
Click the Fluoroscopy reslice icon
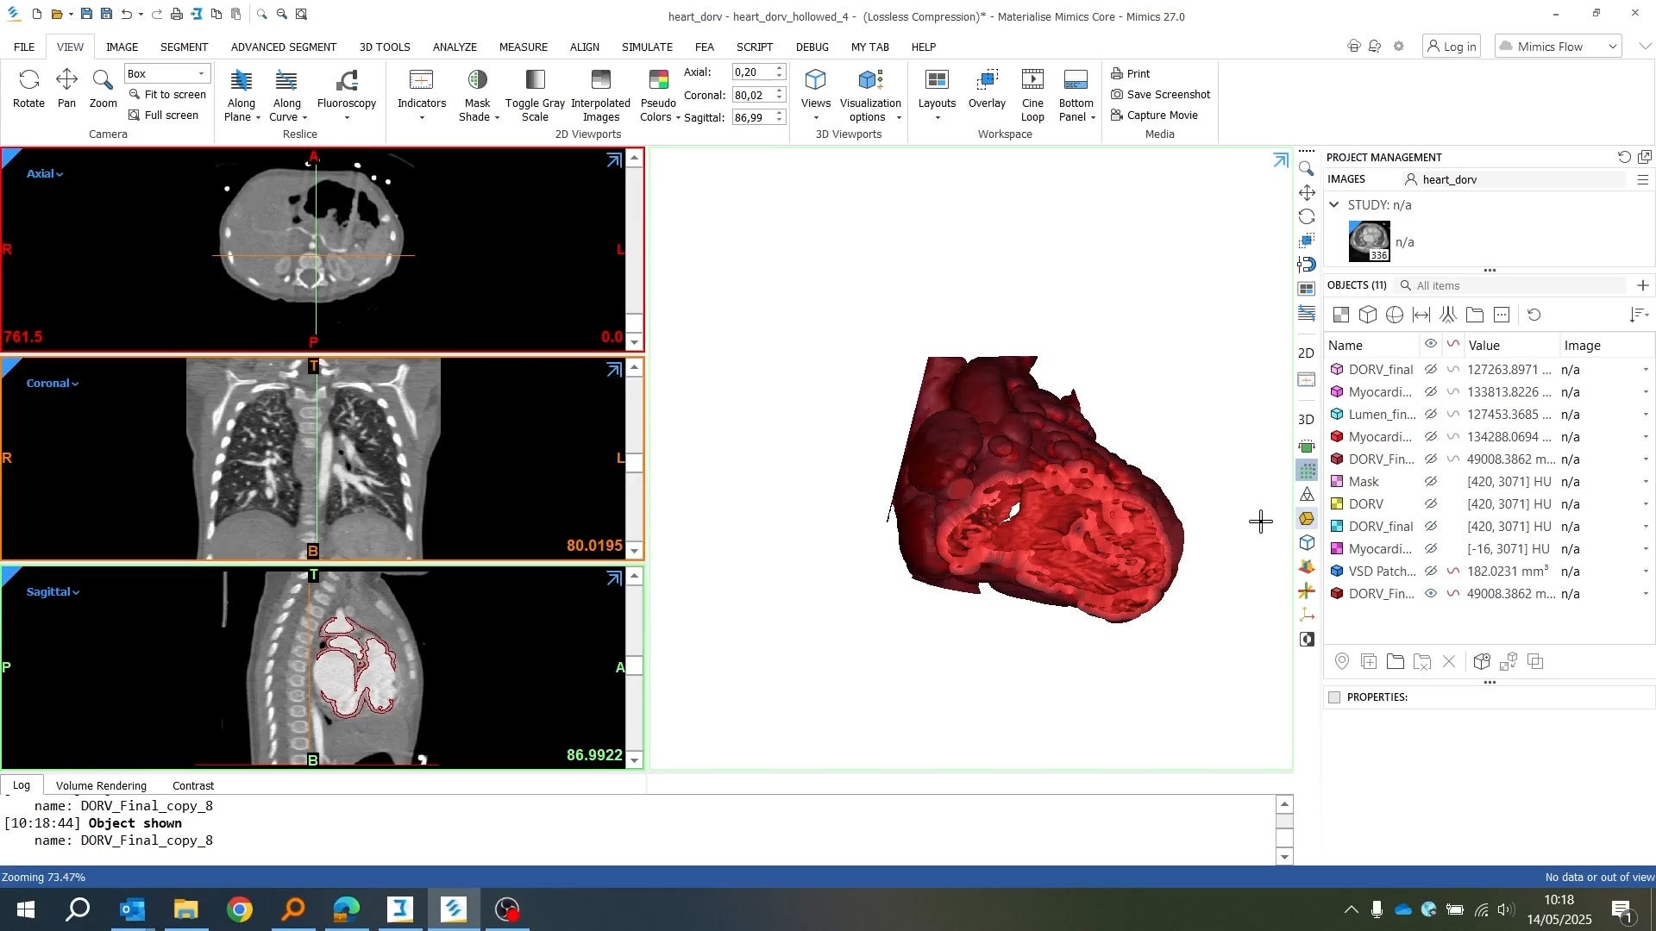pyautogui.click(x=347, y=81)
